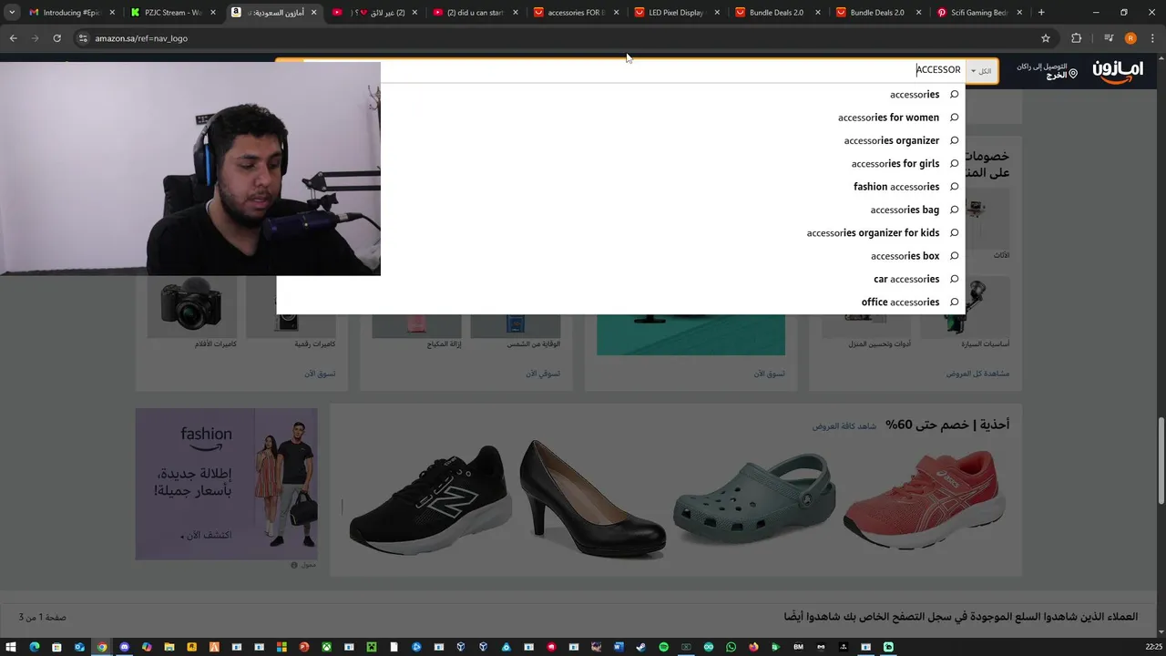
Task: Select the 'fashion accessories' suggestion
Action: pyautogui.click(x=896, y=187)
